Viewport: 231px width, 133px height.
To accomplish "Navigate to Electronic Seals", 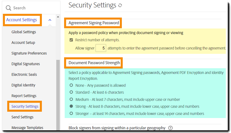I will pyautogui.click(x=24, y=75).
